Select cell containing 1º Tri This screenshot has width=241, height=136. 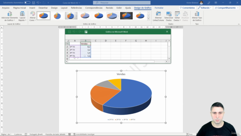point(75,47)
